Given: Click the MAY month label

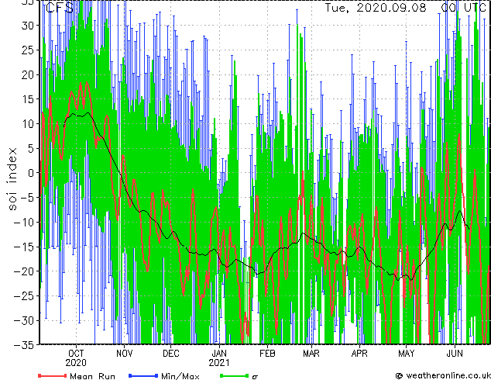Looking at the screenshot, I should click(x=406, y=354).
